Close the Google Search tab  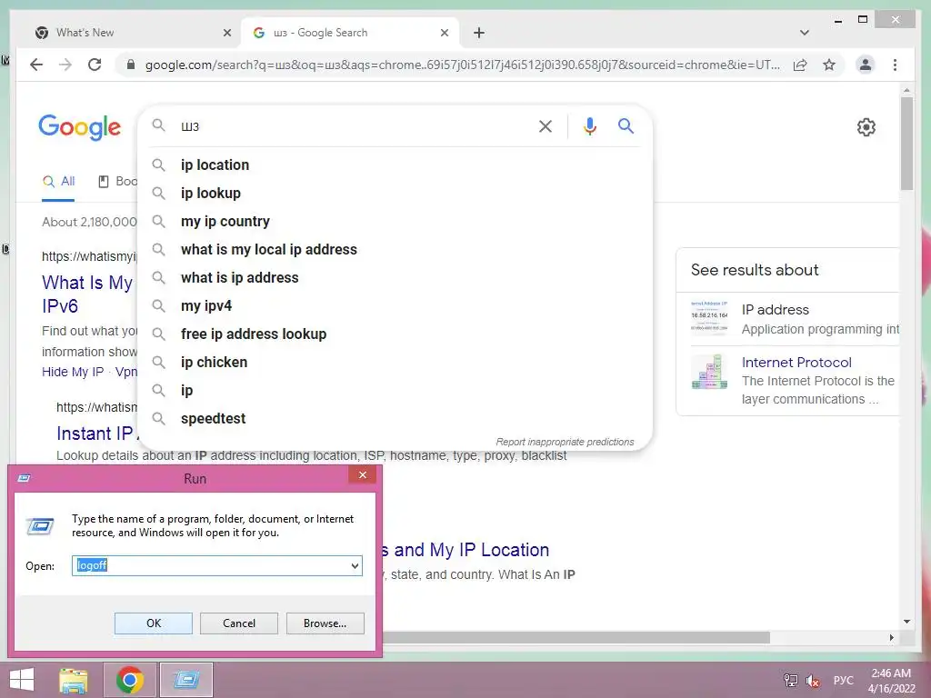[444, 33]
